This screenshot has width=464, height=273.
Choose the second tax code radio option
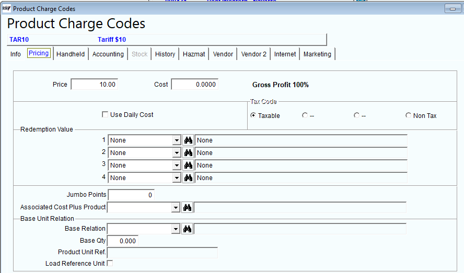coord(305,115)
